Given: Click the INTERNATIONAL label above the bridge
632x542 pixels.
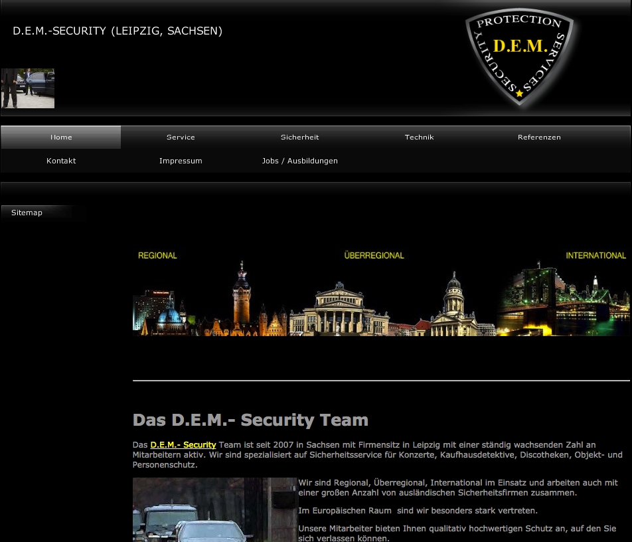Looking at the screenshot, I should pyautogui.click(x=595, y=255).
